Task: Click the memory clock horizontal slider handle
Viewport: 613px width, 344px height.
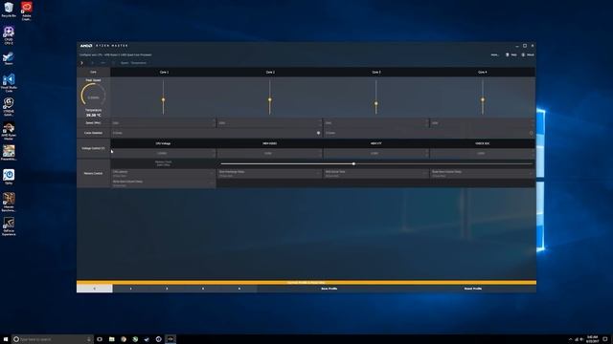Action: point(353,163)
